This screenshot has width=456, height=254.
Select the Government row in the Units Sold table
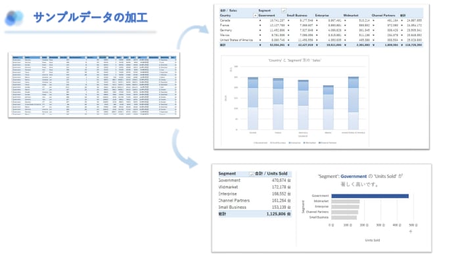point(255,180)
